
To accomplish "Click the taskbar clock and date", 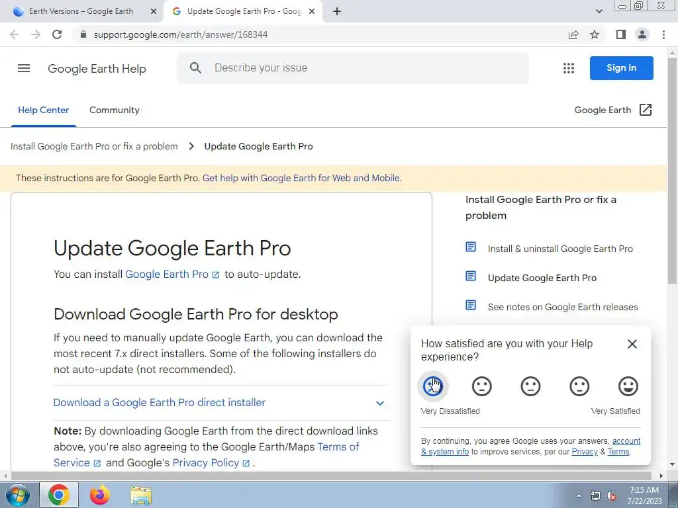I will [644, 495].
